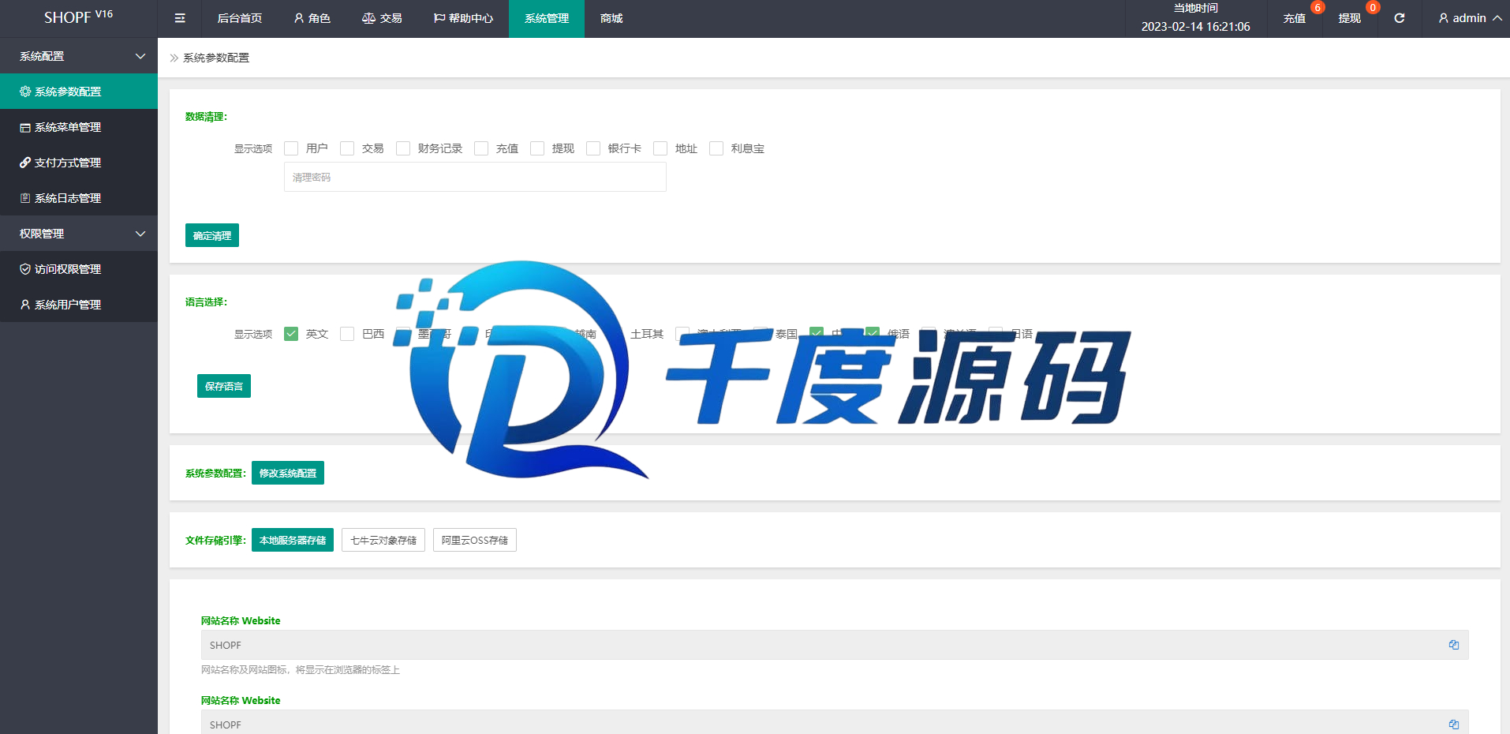
Task: Toggle the sidebar collapse hamburger icon
Action: (180, 18)
